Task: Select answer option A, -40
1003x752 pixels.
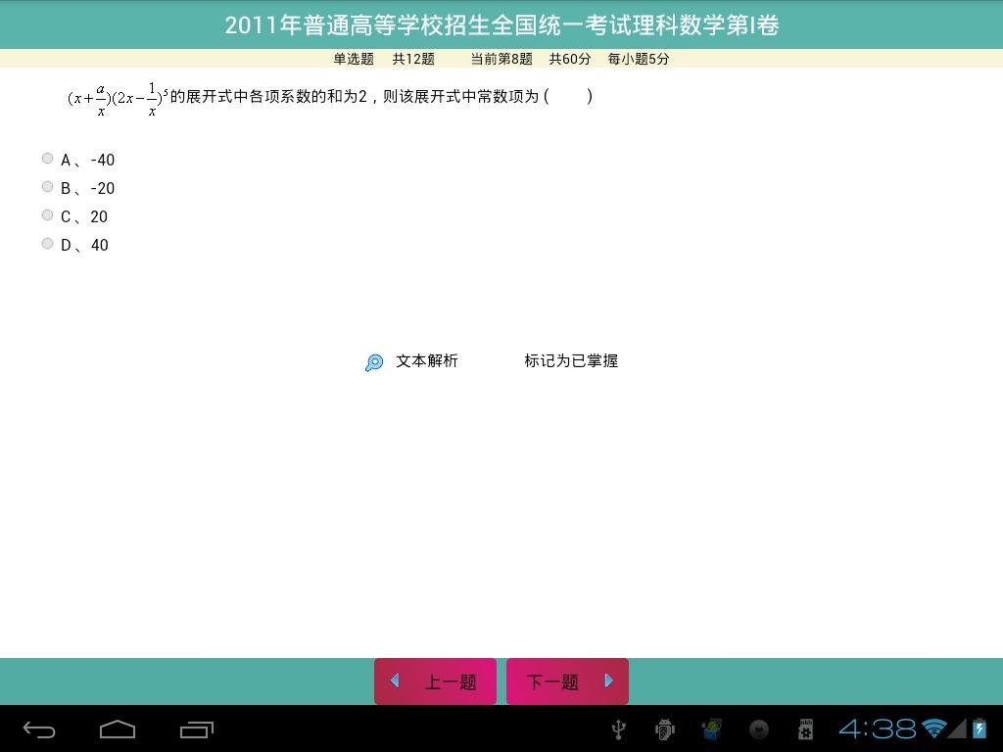Action: click(48, 159)
